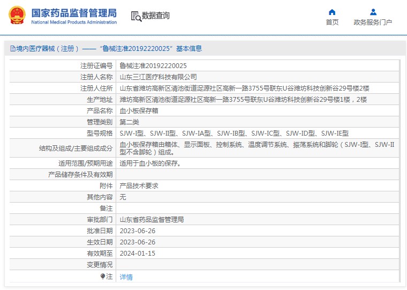Click the lightbulb icon beside 注
407x290 pixels.
click(103, 276)
